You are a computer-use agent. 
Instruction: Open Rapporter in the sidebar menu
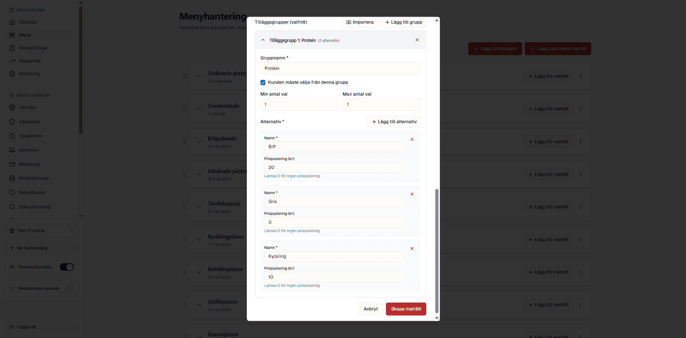(x=30, y=61)
